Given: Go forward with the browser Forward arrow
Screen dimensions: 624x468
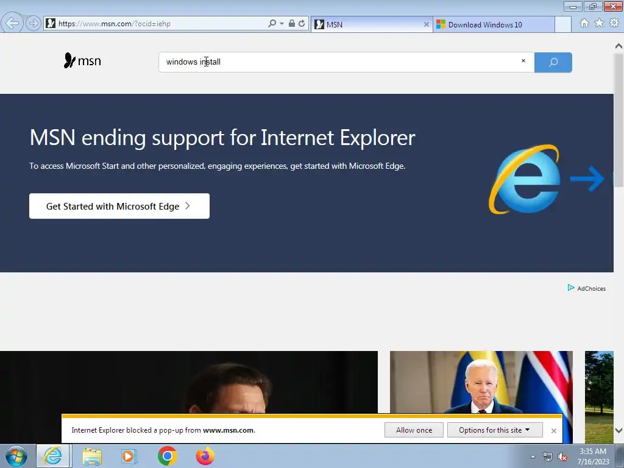Looking at the screenshot, I should click(34, 23).
